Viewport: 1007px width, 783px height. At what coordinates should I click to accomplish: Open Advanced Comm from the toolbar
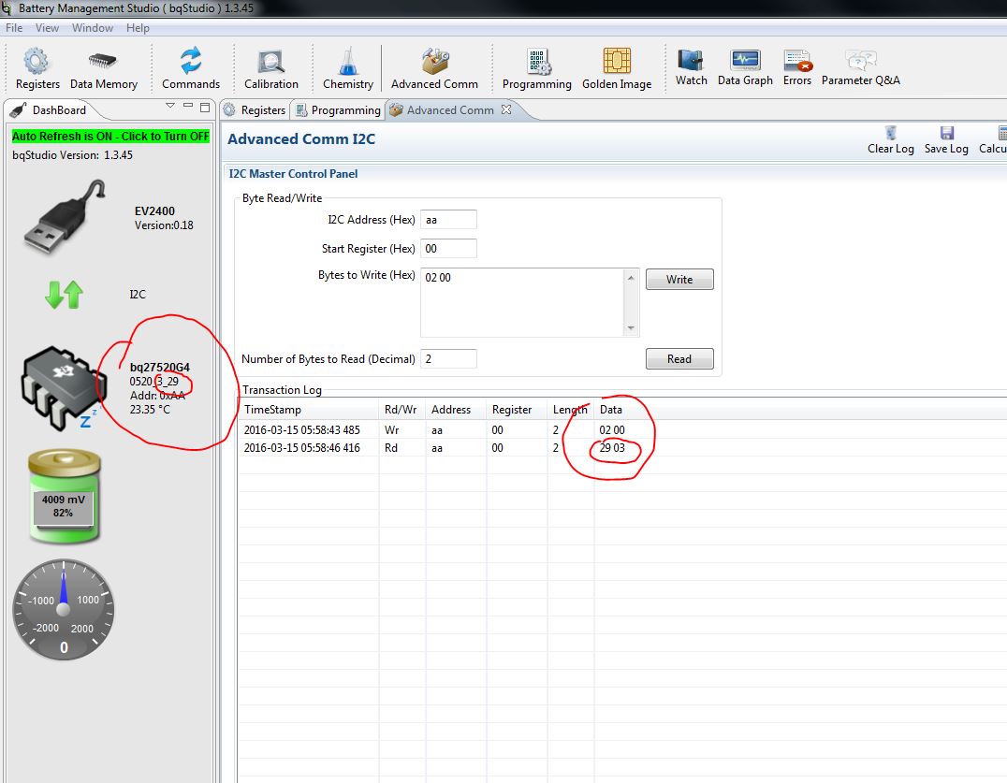pyautogui.click(x=434, y=68)
